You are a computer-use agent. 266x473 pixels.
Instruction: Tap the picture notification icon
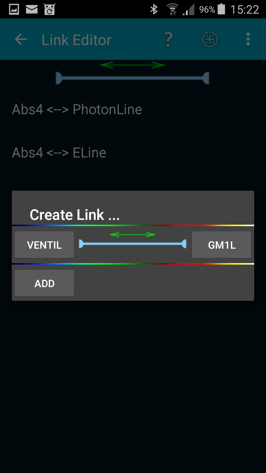[14, 10]
